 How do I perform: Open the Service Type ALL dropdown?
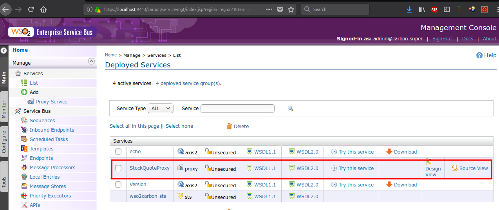(x=160, y=109)
